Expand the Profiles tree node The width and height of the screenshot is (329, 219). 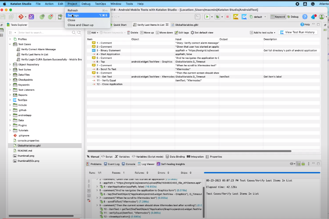[x=10, y=39]
